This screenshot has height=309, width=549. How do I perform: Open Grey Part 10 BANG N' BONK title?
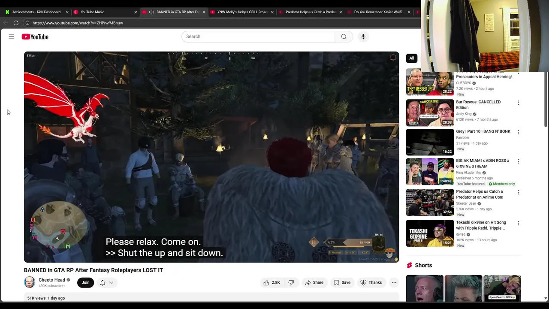pos(483,132)
